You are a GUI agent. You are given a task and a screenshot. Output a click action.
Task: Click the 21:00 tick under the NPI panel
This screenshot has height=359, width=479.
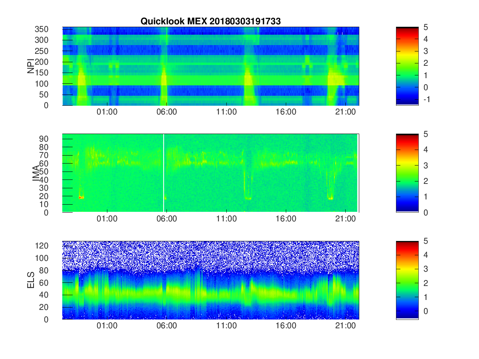(346, 112)
